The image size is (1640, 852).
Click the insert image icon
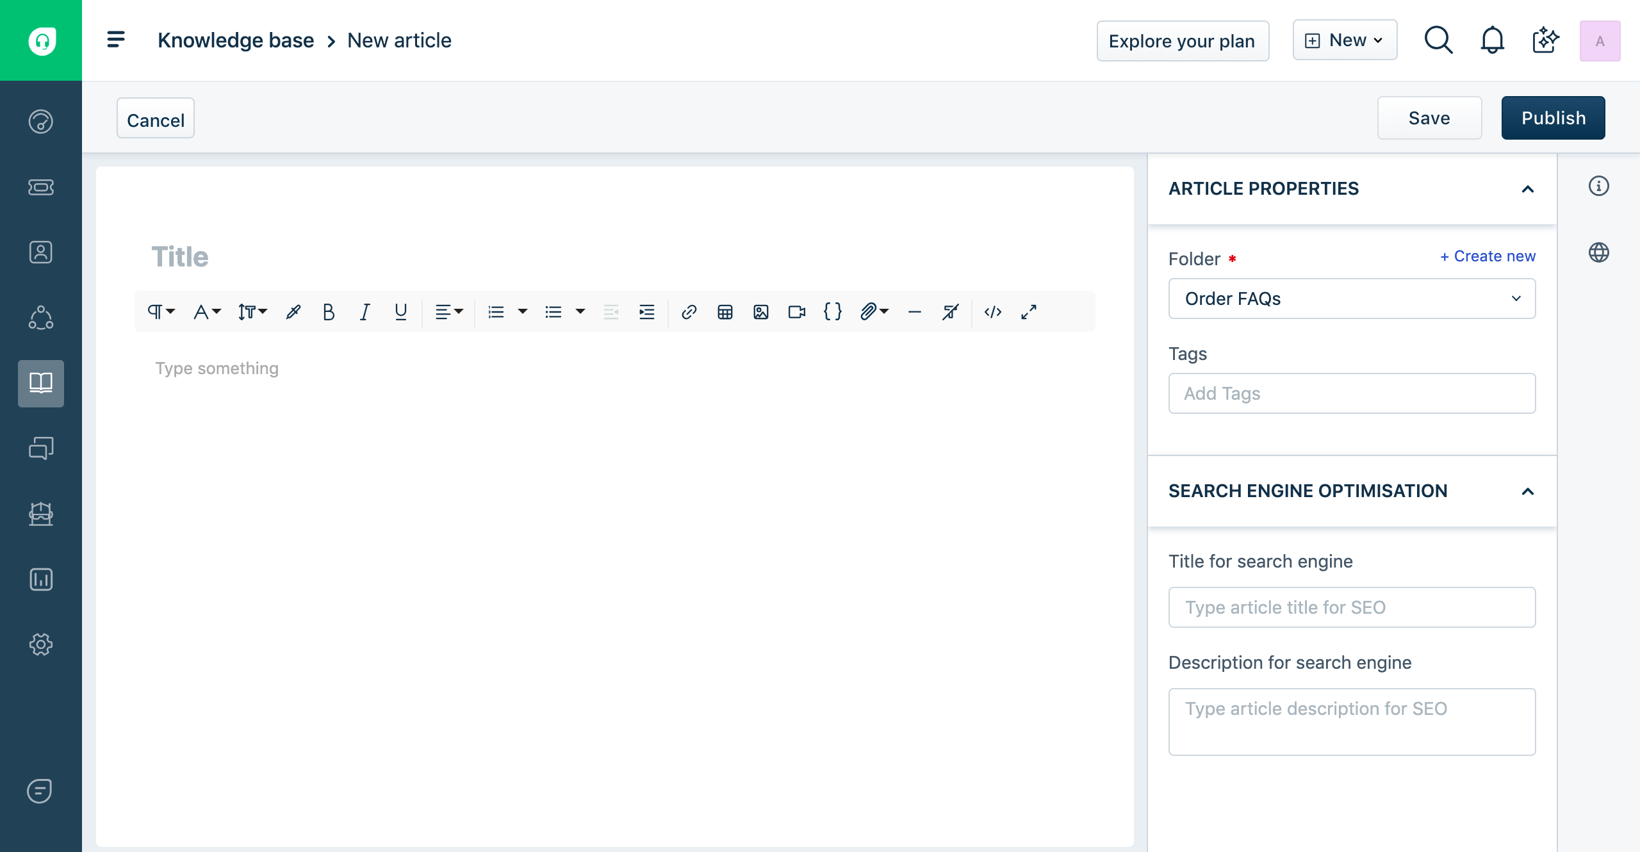coord(760,312)
